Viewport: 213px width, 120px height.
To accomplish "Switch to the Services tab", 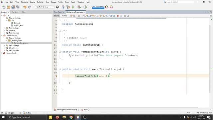I will click(15, 12).
